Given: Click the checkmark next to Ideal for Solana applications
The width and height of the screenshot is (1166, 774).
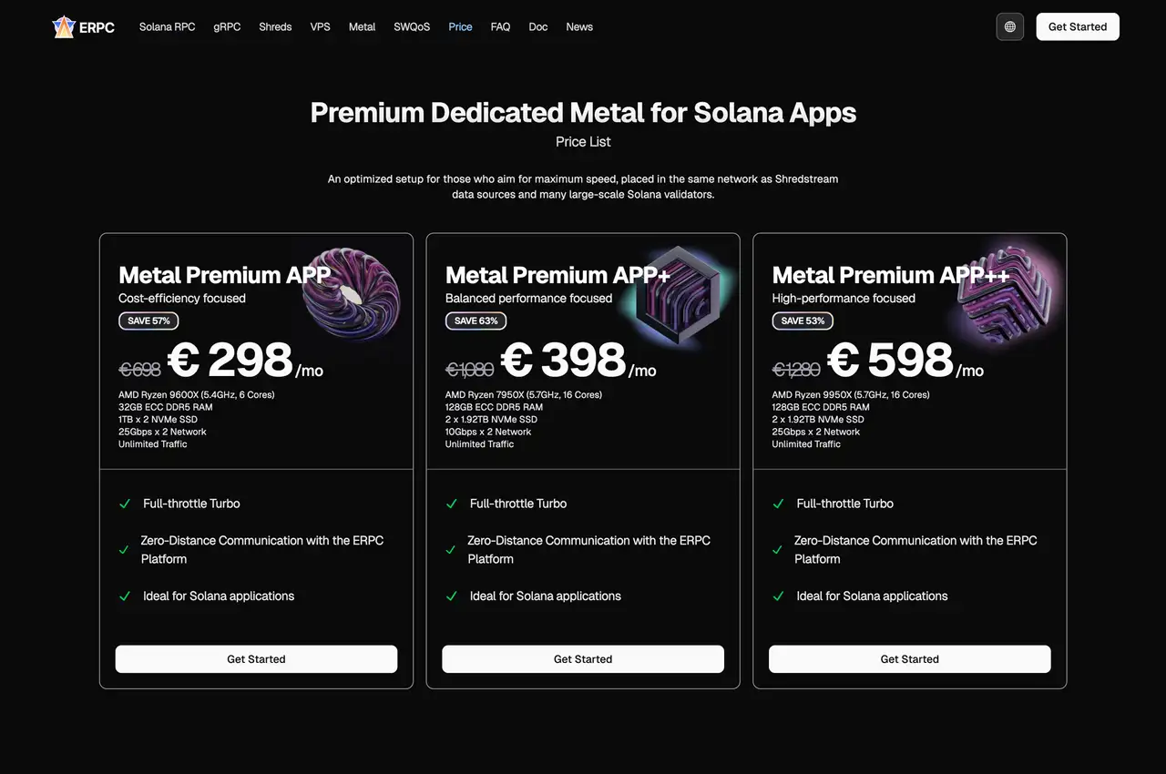Looking at the screenshot, I should pyautogui.click(x=125, y=596).
